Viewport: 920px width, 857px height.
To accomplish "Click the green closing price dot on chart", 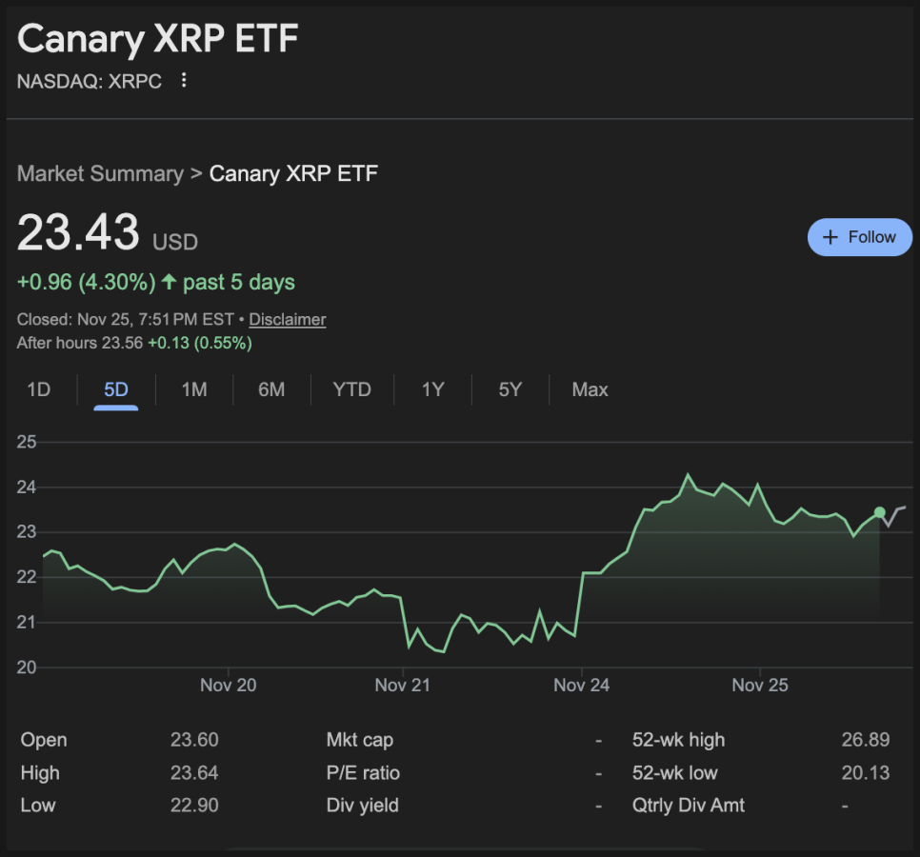I will coord(879,512).
